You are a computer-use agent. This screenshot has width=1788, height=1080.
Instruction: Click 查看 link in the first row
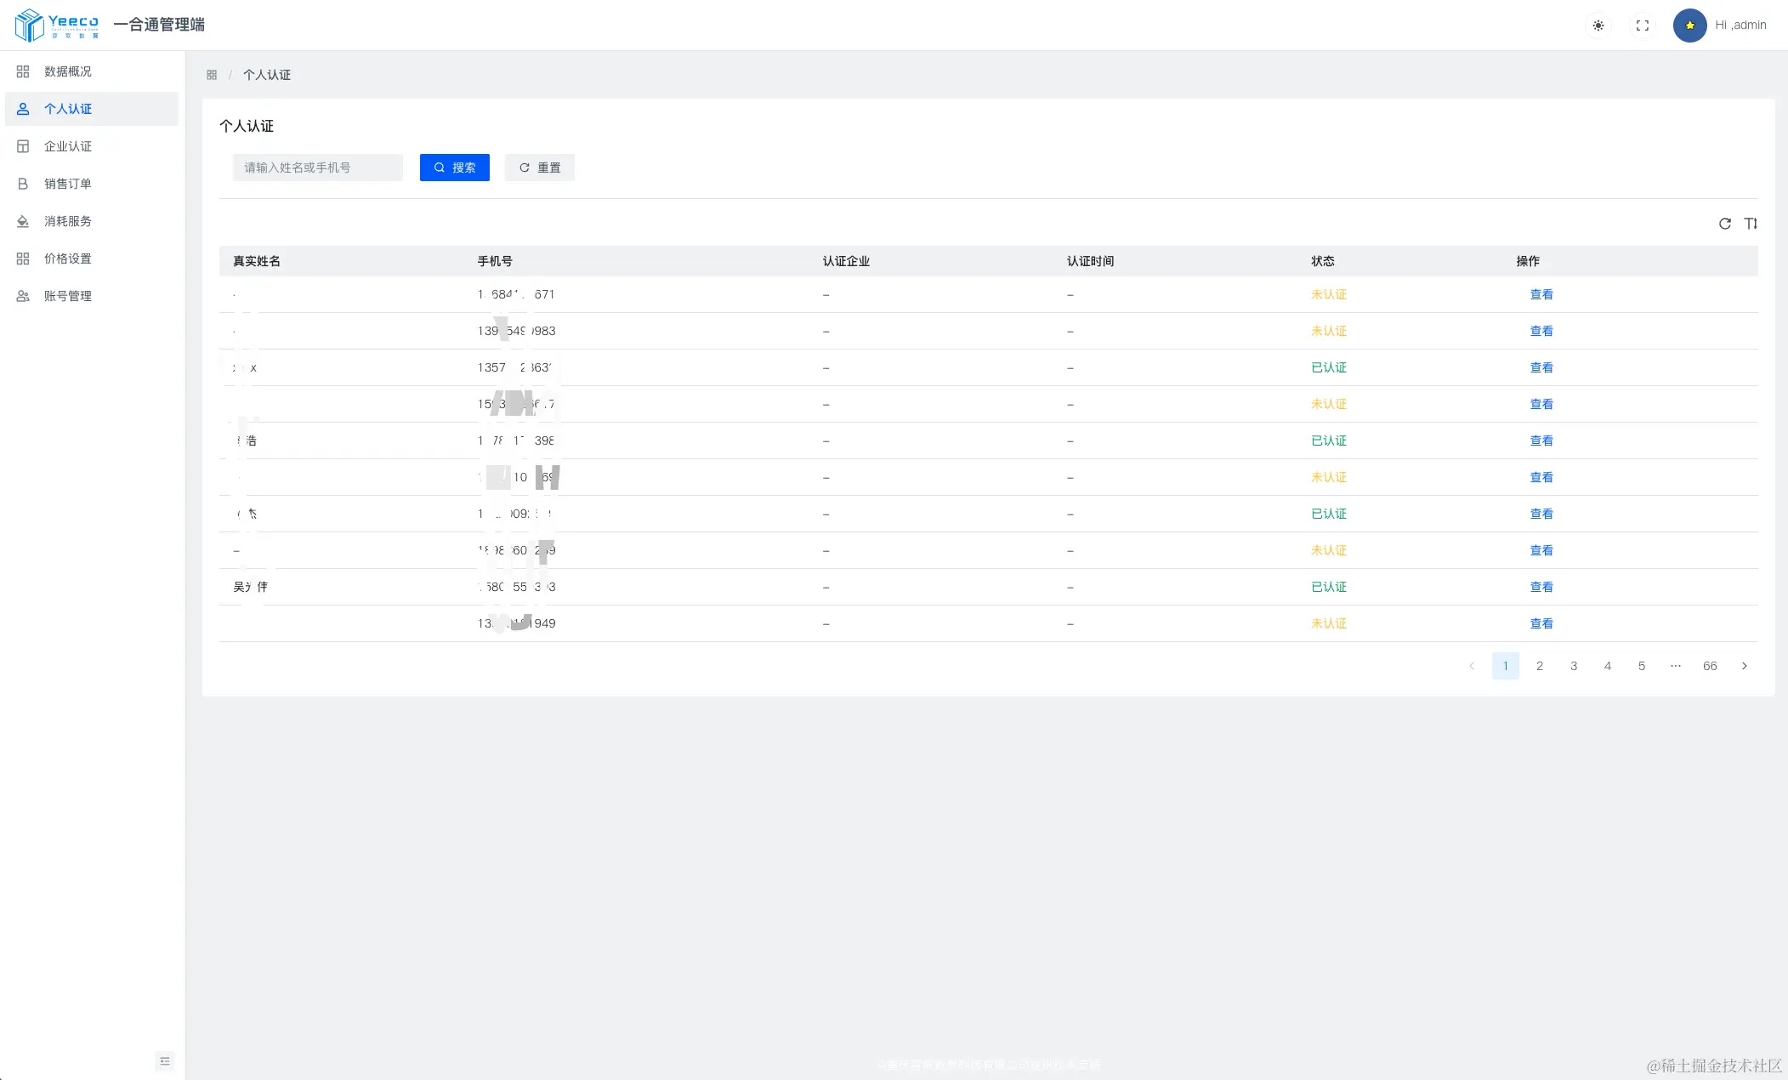(1541, 294)
